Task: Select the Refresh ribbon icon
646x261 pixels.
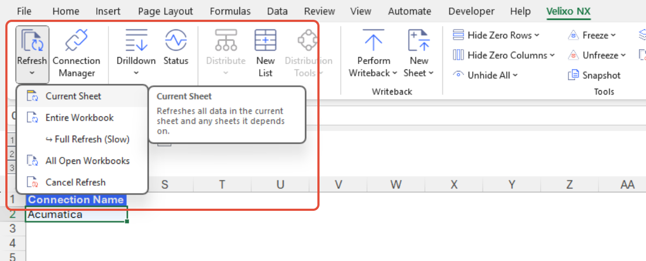Action: coord(32,41)
